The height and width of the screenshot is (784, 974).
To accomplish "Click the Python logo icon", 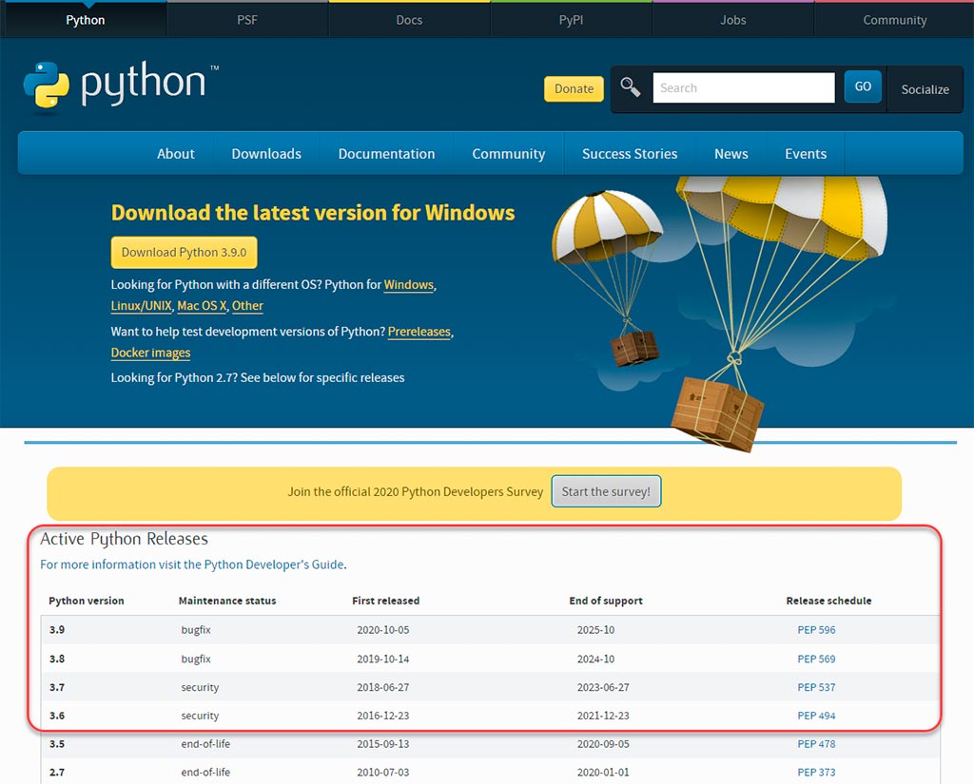I will (x=46, y=86).
